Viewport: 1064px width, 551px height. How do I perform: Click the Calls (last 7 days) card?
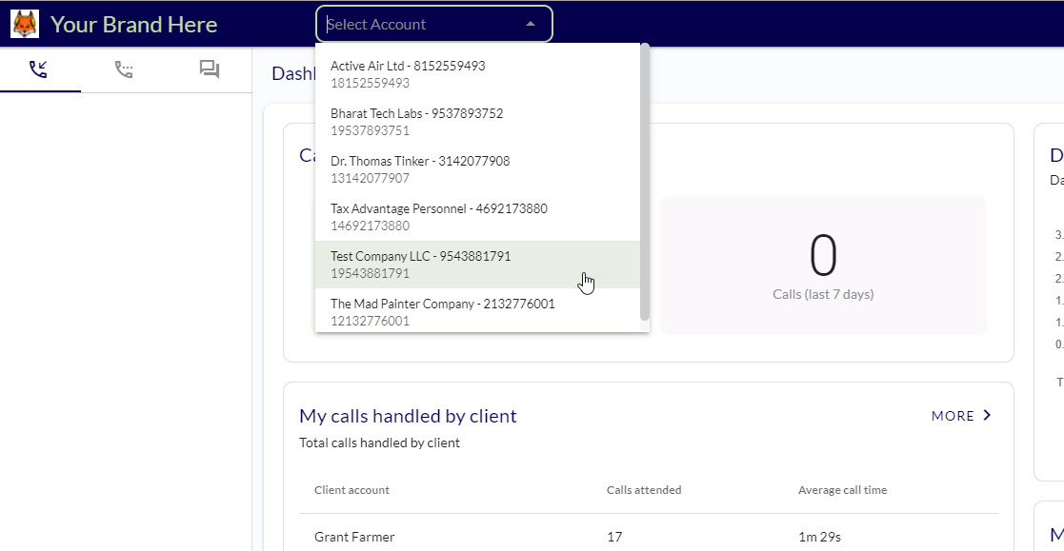coord(823,265)
